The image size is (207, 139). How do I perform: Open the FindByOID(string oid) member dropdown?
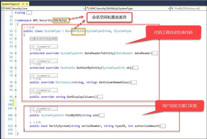189,8
